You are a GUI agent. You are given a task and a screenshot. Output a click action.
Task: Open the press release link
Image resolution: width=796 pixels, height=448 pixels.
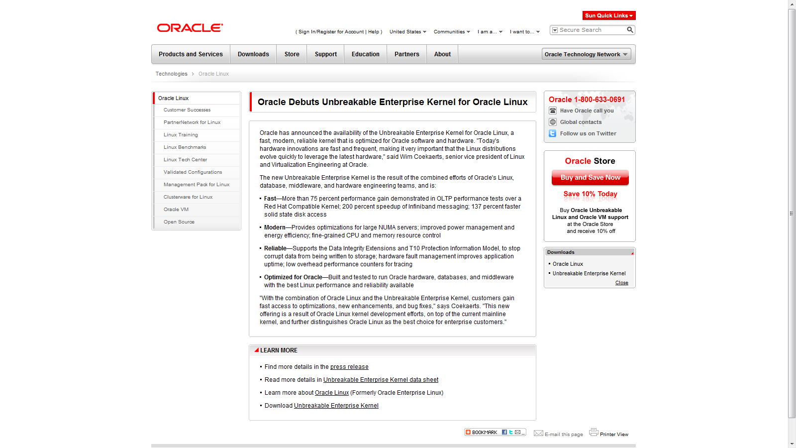click(349, 367)
